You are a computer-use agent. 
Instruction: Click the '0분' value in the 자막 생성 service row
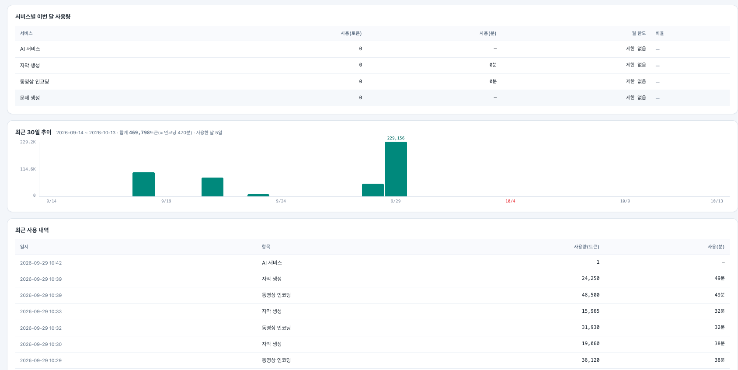click(x=493, y=65)
